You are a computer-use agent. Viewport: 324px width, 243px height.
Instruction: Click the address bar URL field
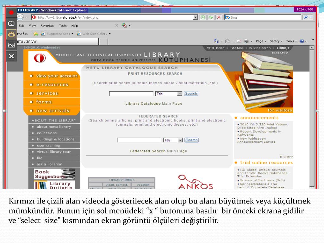tap(113, 17)
